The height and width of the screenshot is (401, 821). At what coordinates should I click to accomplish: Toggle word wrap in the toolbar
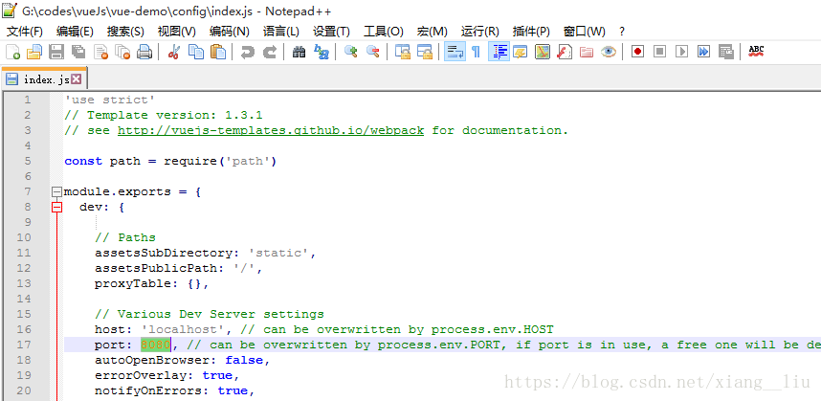tap(455, 52)
